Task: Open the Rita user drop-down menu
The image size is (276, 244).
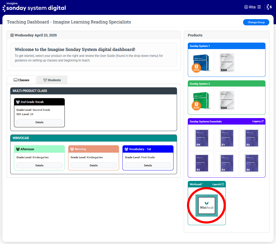Action: 253,7
